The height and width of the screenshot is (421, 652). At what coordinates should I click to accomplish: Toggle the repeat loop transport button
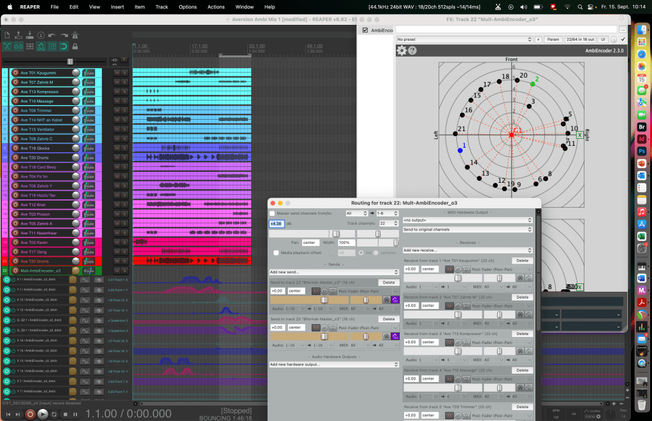pyautogui.click(x=55, y=414)
